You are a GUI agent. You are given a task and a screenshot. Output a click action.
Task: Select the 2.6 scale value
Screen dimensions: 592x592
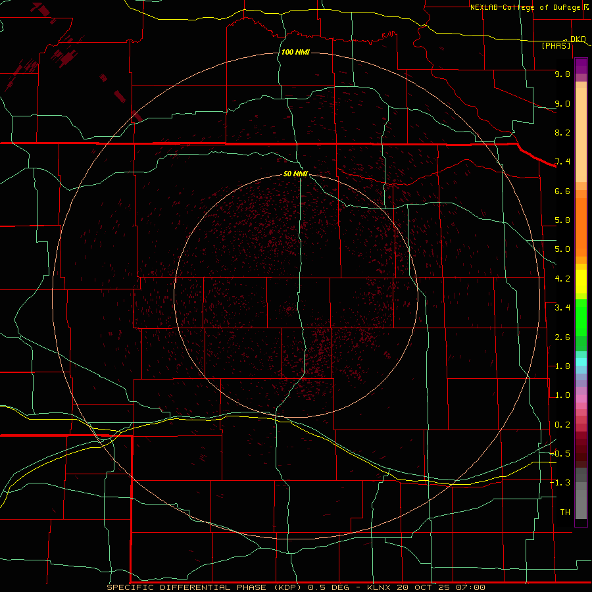pos(562,337)
